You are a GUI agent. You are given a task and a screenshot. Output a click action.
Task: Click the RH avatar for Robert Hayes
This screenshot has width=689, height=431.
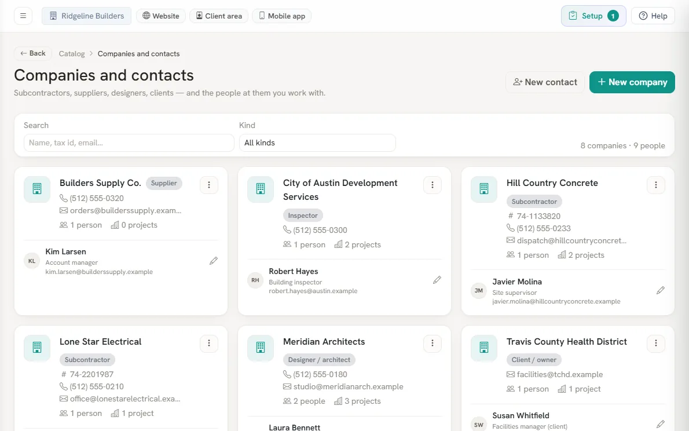[x=255, y=280]
